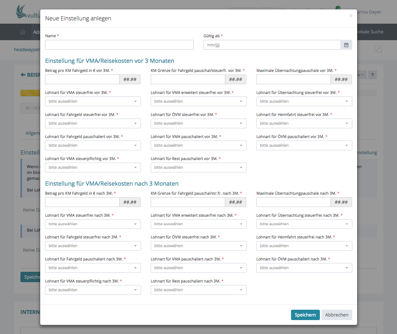Expand Lohnart für ÖVM steuerfrei vor 3M.
This screenshot has width=397, height=334.
pos(198,123)
